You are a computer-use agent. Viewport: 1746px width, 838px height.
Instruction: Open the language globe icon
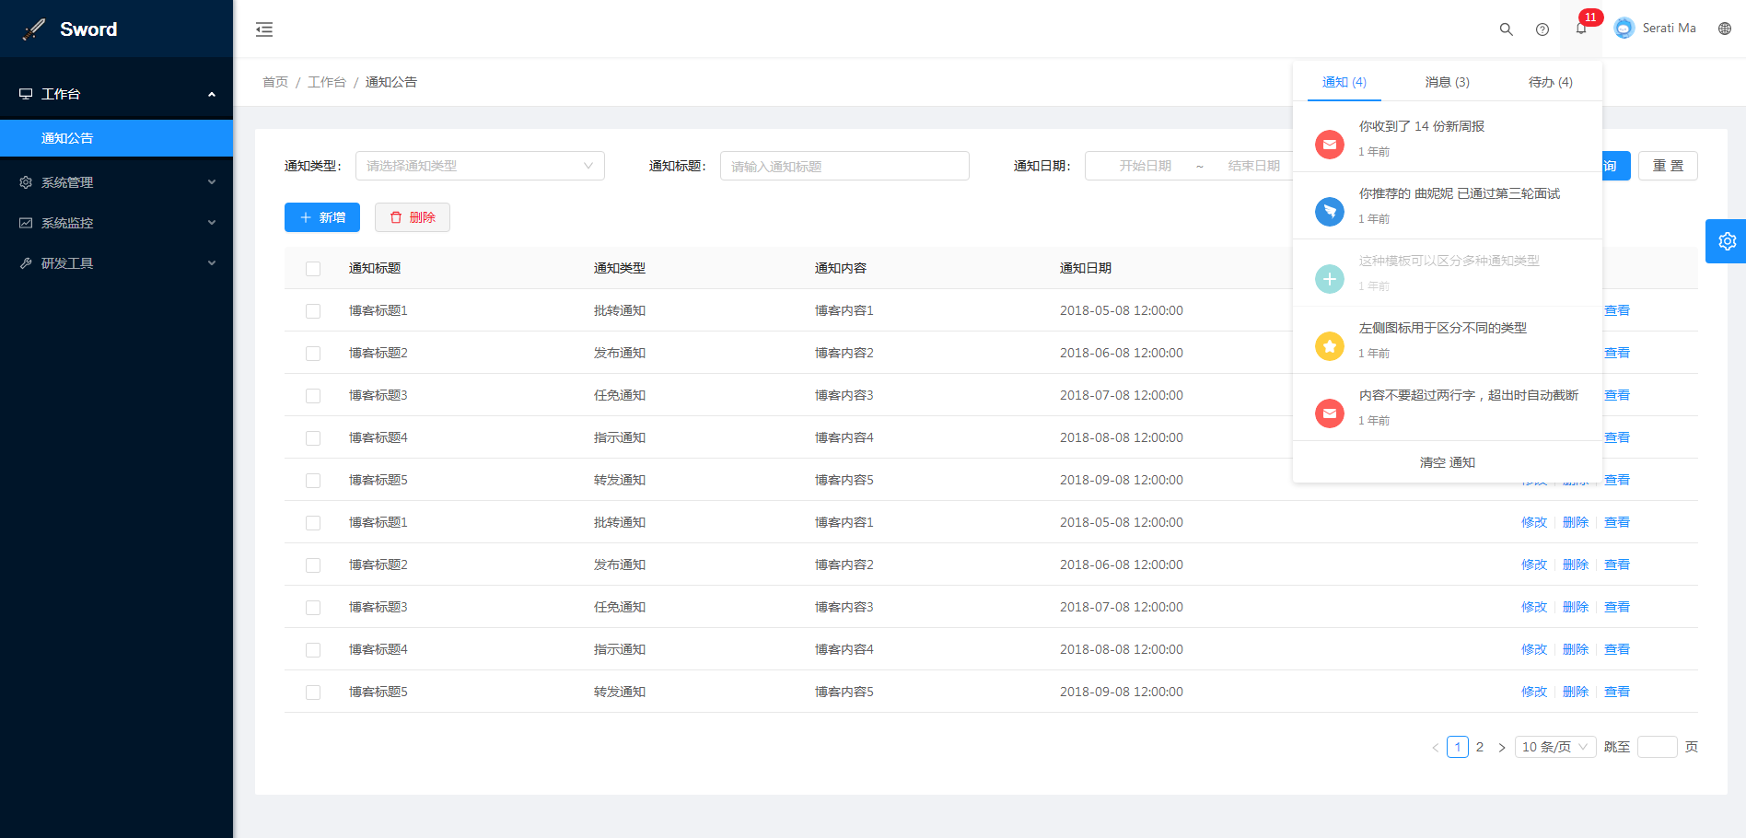1725,29
